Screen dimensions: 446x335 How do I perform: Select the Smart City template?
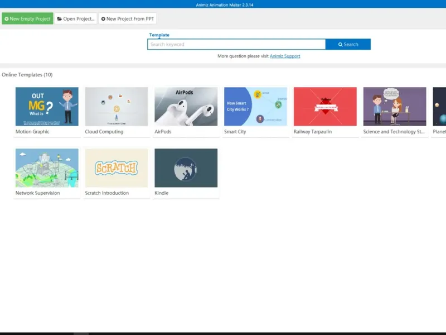coord(255,107)
